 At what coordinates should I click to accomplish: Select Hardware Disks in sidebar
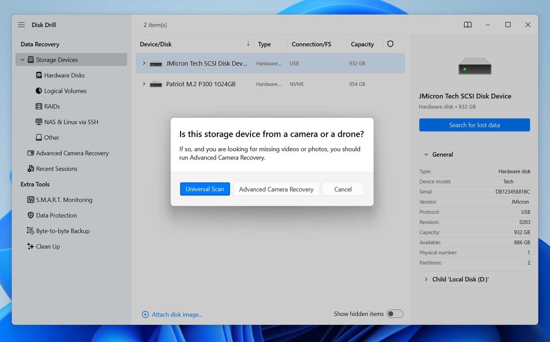coord(64,75)
